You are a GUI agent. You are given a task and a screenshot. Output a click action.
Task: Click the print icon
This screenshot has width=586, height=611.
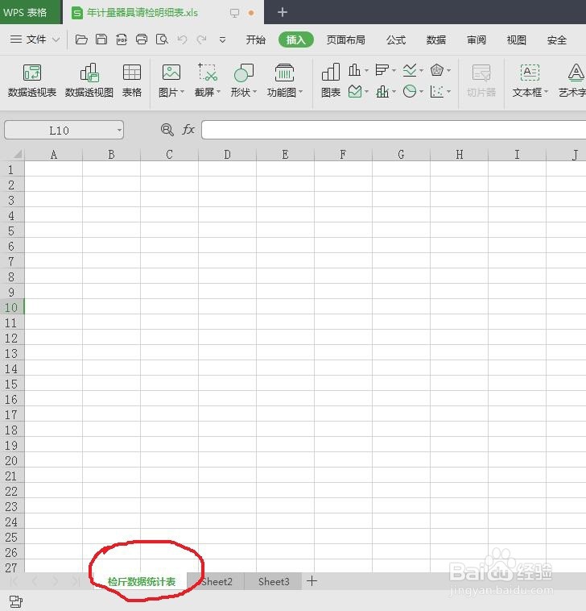coord(142,39)
